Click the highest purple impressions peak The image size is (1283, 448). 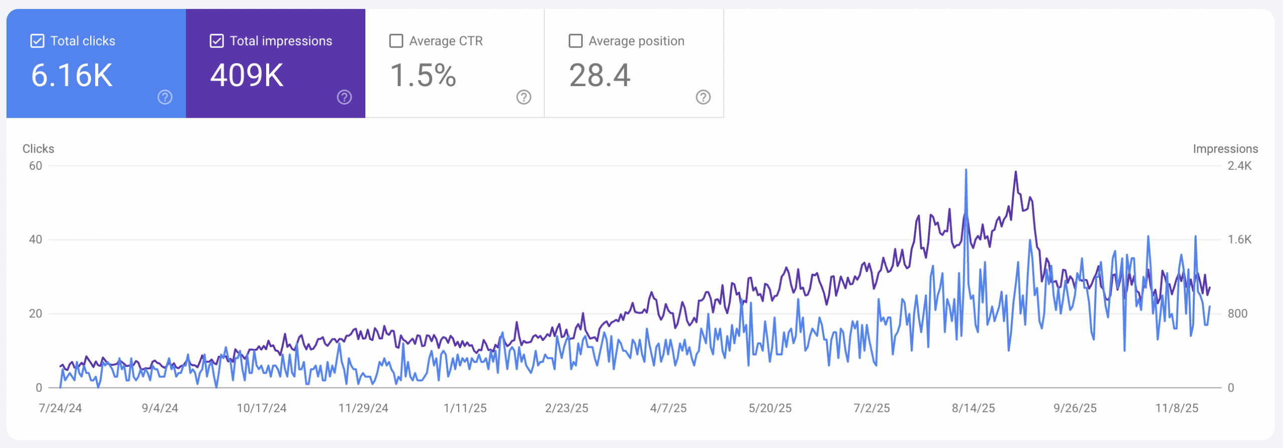pyautogui.click(x=1015, y=173)
